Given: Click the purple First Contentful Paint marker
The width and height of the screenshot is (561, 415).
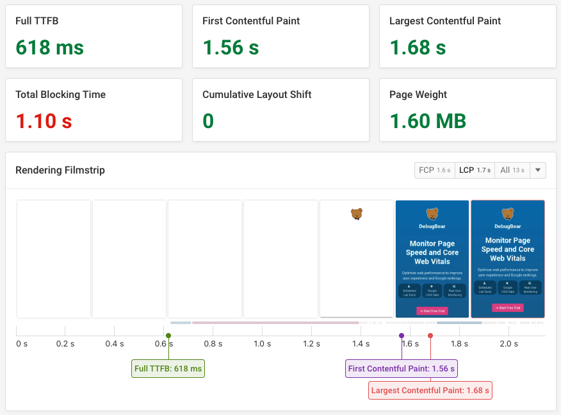Looking at the screenshot, I should pos(401,335).
